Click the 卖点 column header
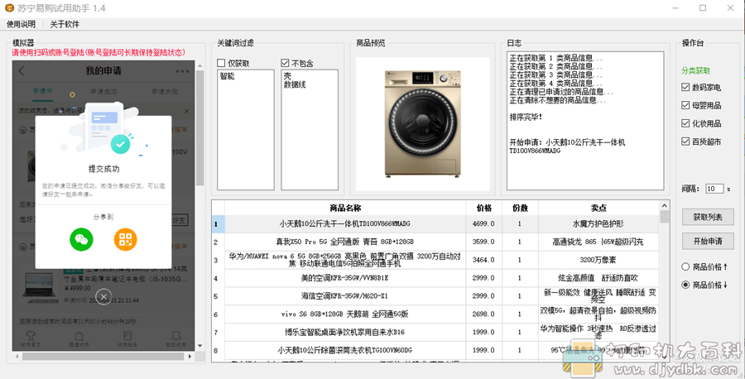The image size is (745, 379). [598, 208]
